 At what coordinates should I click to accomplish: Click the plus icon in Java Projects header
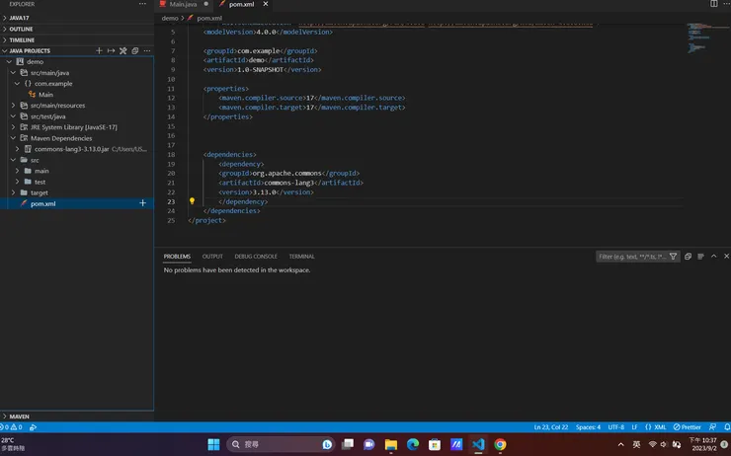click(99, 50)
